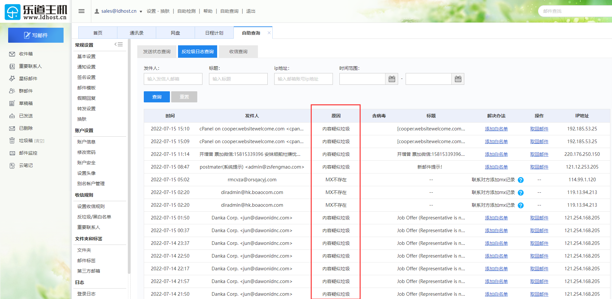Viewport: 612px width, 299px height.
Task: Click the 标题 subject input field
Action: click(238, 79)
